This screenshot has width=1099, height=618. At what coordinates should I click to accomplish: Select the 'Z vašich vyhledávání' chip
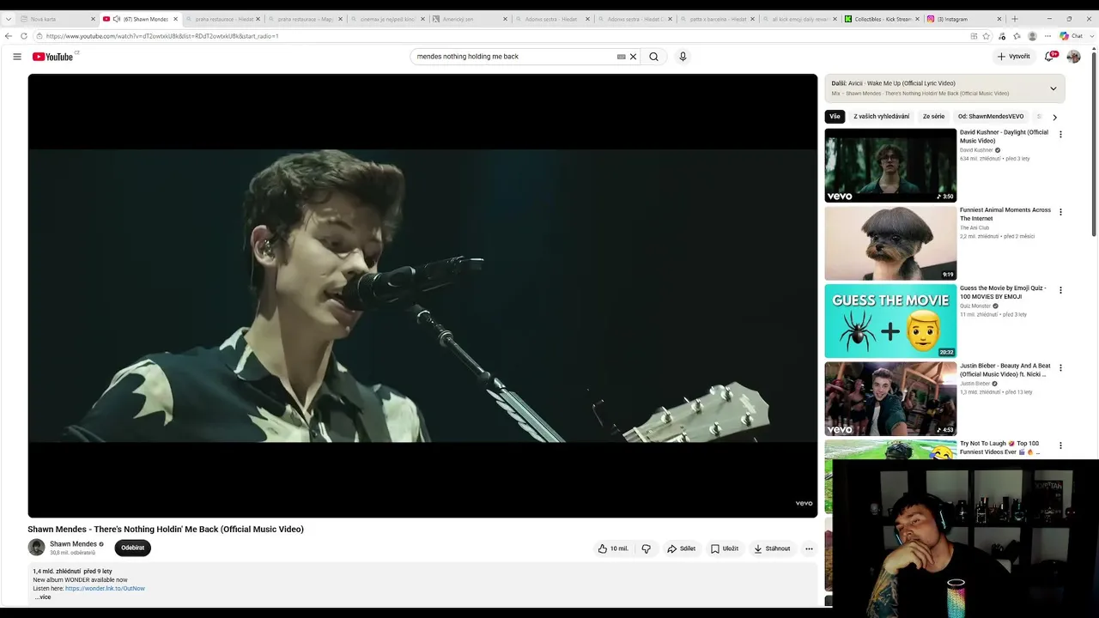coord(881,117)
